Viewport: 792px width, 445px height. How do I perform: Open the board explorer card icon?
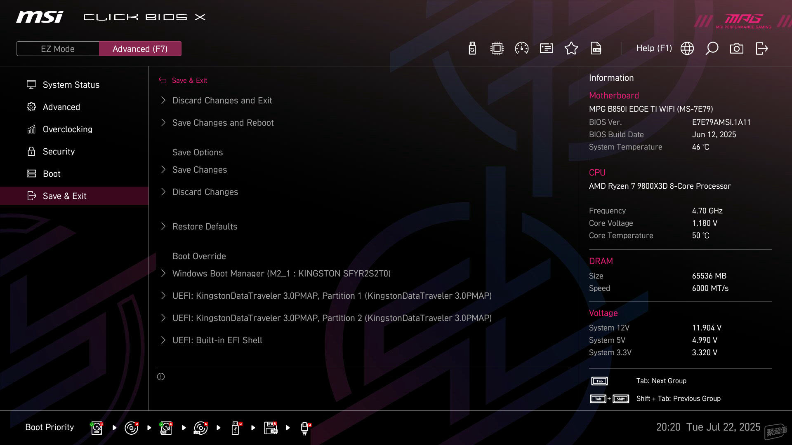tap(547, 49)
